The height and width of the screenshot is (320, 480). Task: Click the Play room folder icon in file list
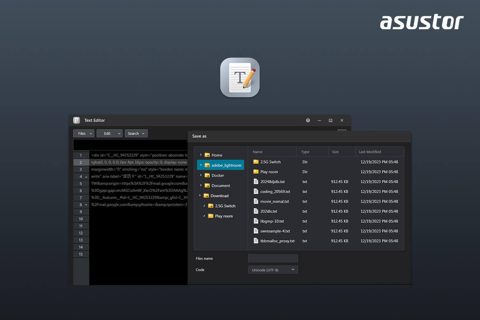256,172
